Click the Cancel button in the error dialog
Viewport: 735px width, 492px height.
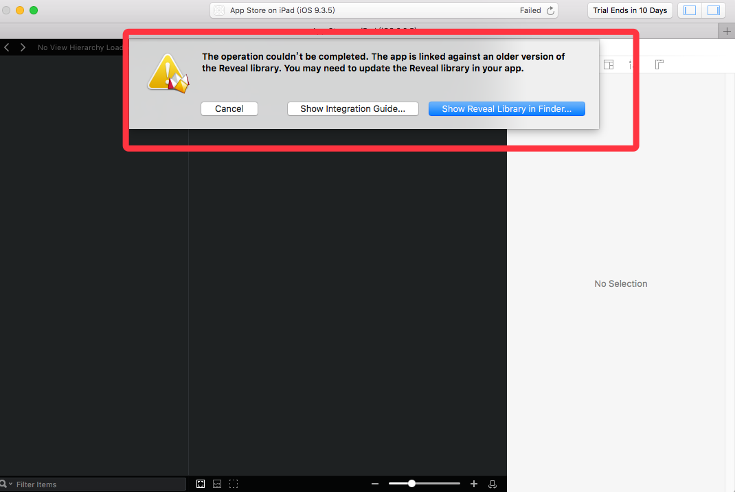click(229, 108)
